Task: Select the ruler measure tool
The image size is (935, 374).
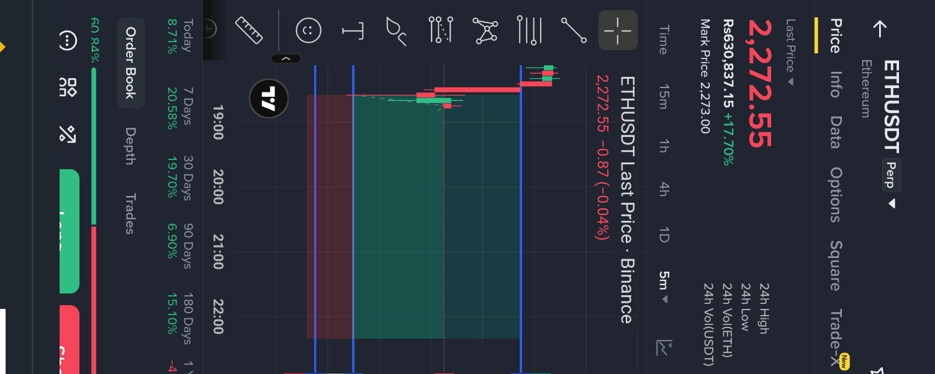Action: 250,30
